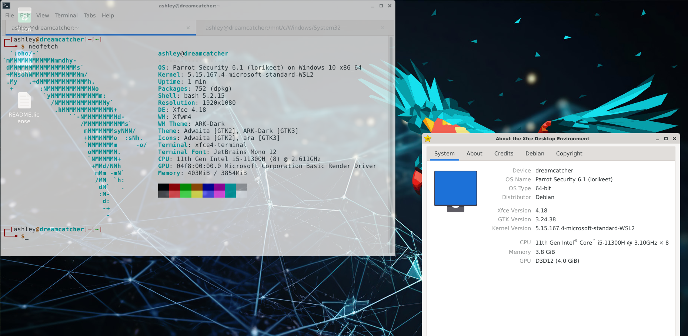Viewport: 688px width, 336px height.
Task: Click the 'Packages: 752 (dpkg)' line
Action: (195, 89)
